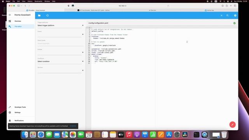The height and width of the screenshot is (140, 249).
Task: Open Finder from the Dock
Action: (x=25, y=135)
